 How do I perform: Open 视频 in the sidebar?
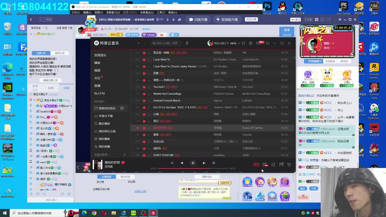(97, 70)
